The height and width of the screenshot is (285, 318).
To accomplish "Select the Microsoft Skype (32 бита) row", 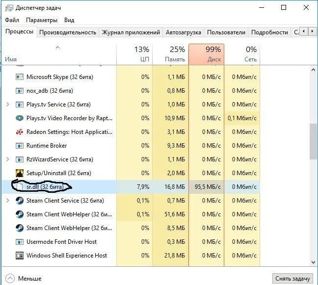I will pos(131,77).
